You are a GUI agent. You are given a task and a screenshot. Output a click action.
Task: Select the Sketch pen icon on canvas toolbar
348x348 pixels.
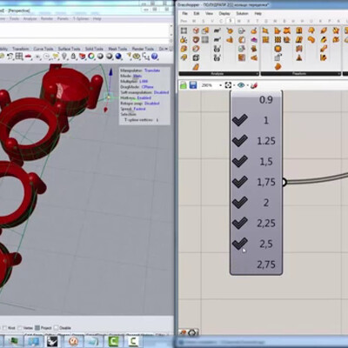coord(254,85)
